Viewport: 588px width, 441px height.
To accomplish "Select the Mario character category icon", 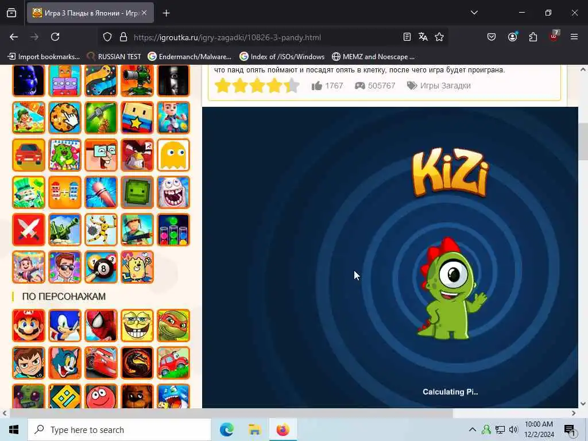I will (29, 326).
